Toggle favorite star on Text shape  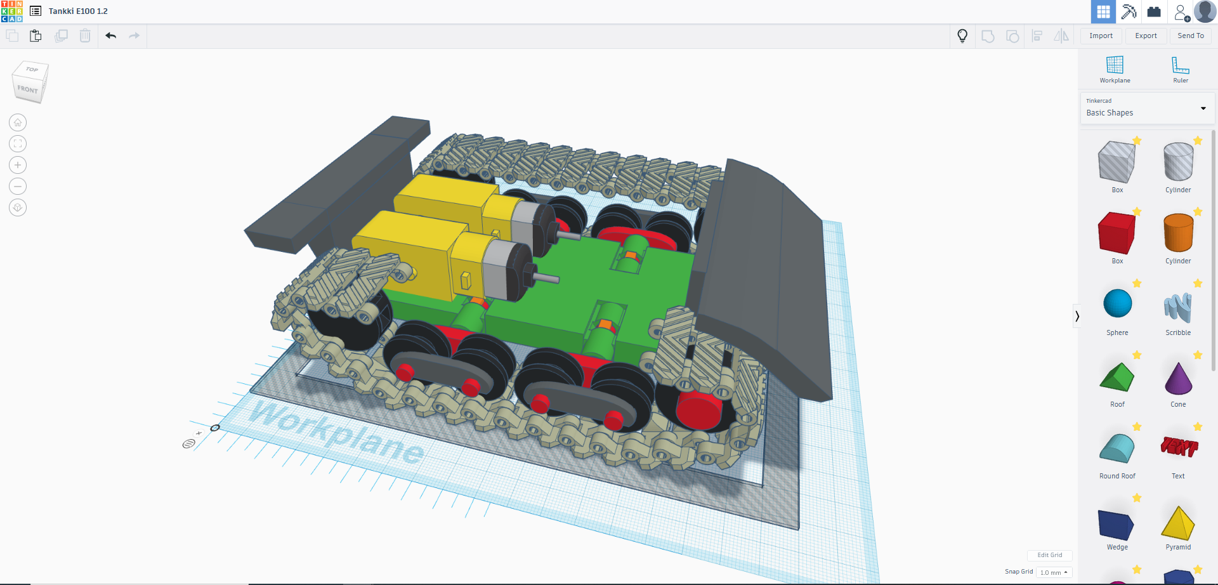(1198, 426)
